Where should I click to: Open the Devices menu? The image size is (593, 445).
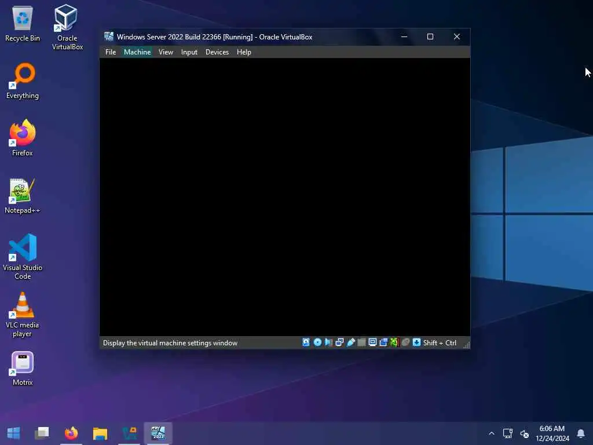tap(217, 52)
